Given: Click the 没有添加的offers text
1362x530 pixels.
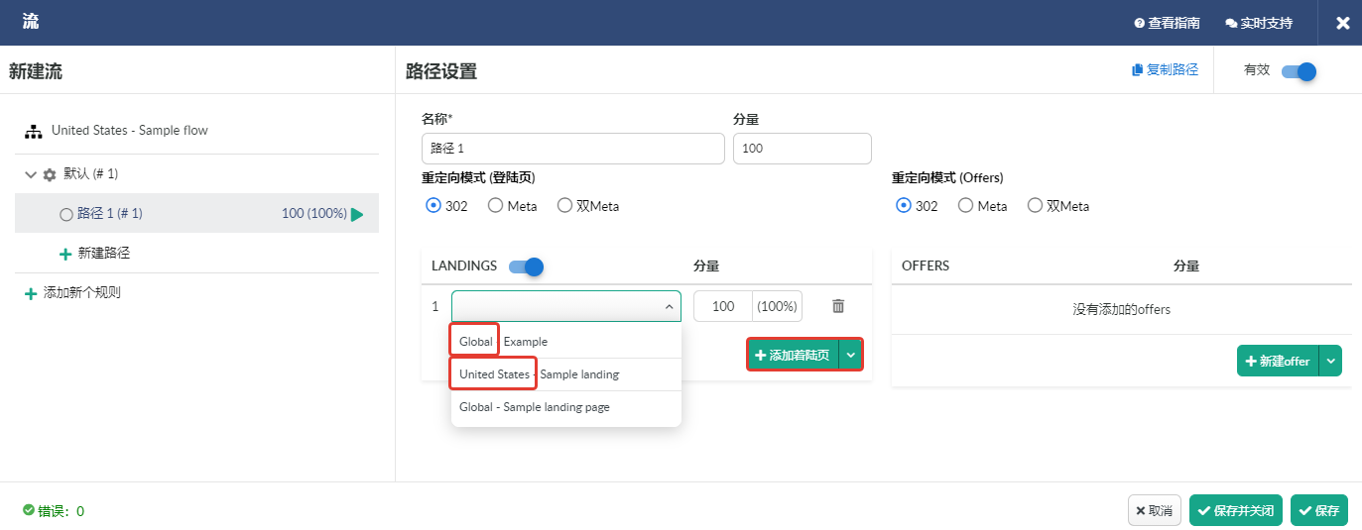Looking at the screenshot, I should pyautogui.click(x=1122, y=309).
